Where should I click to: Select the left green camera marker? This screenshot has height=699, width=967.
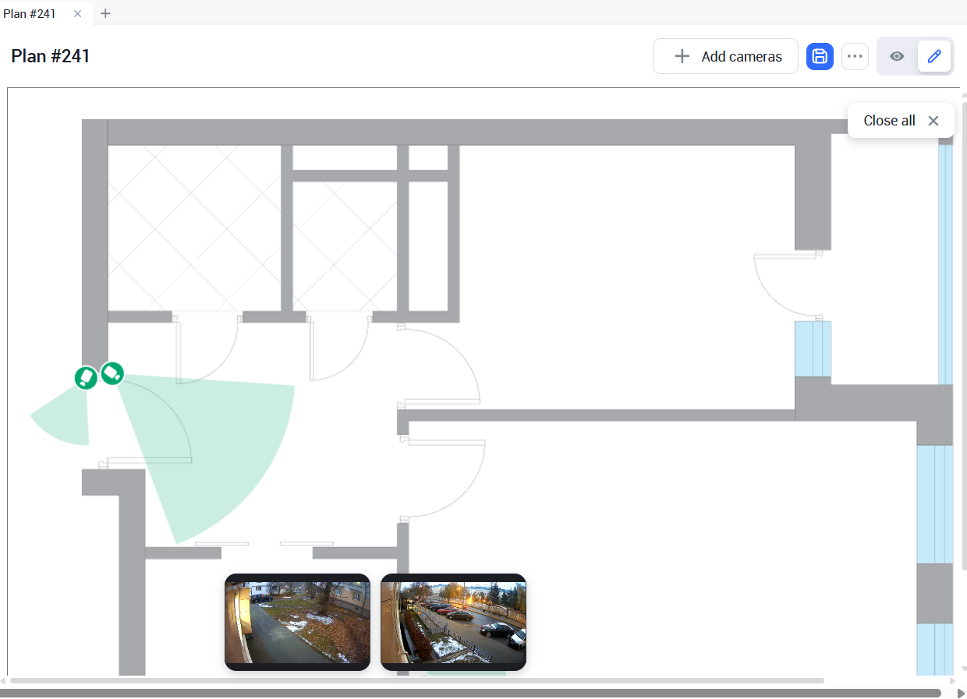pos(86,378)
